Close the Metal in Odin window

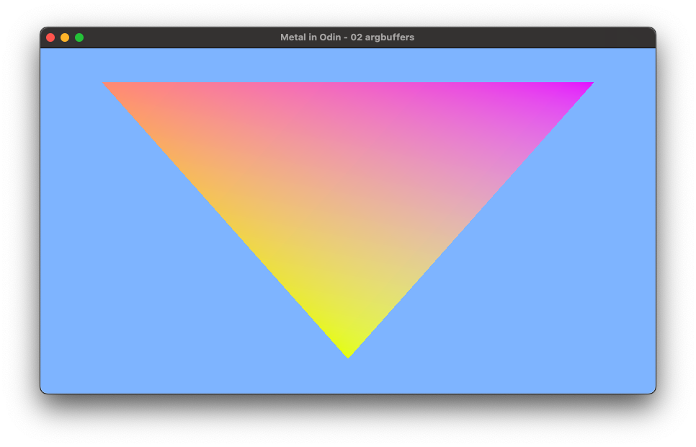point(50,37)
